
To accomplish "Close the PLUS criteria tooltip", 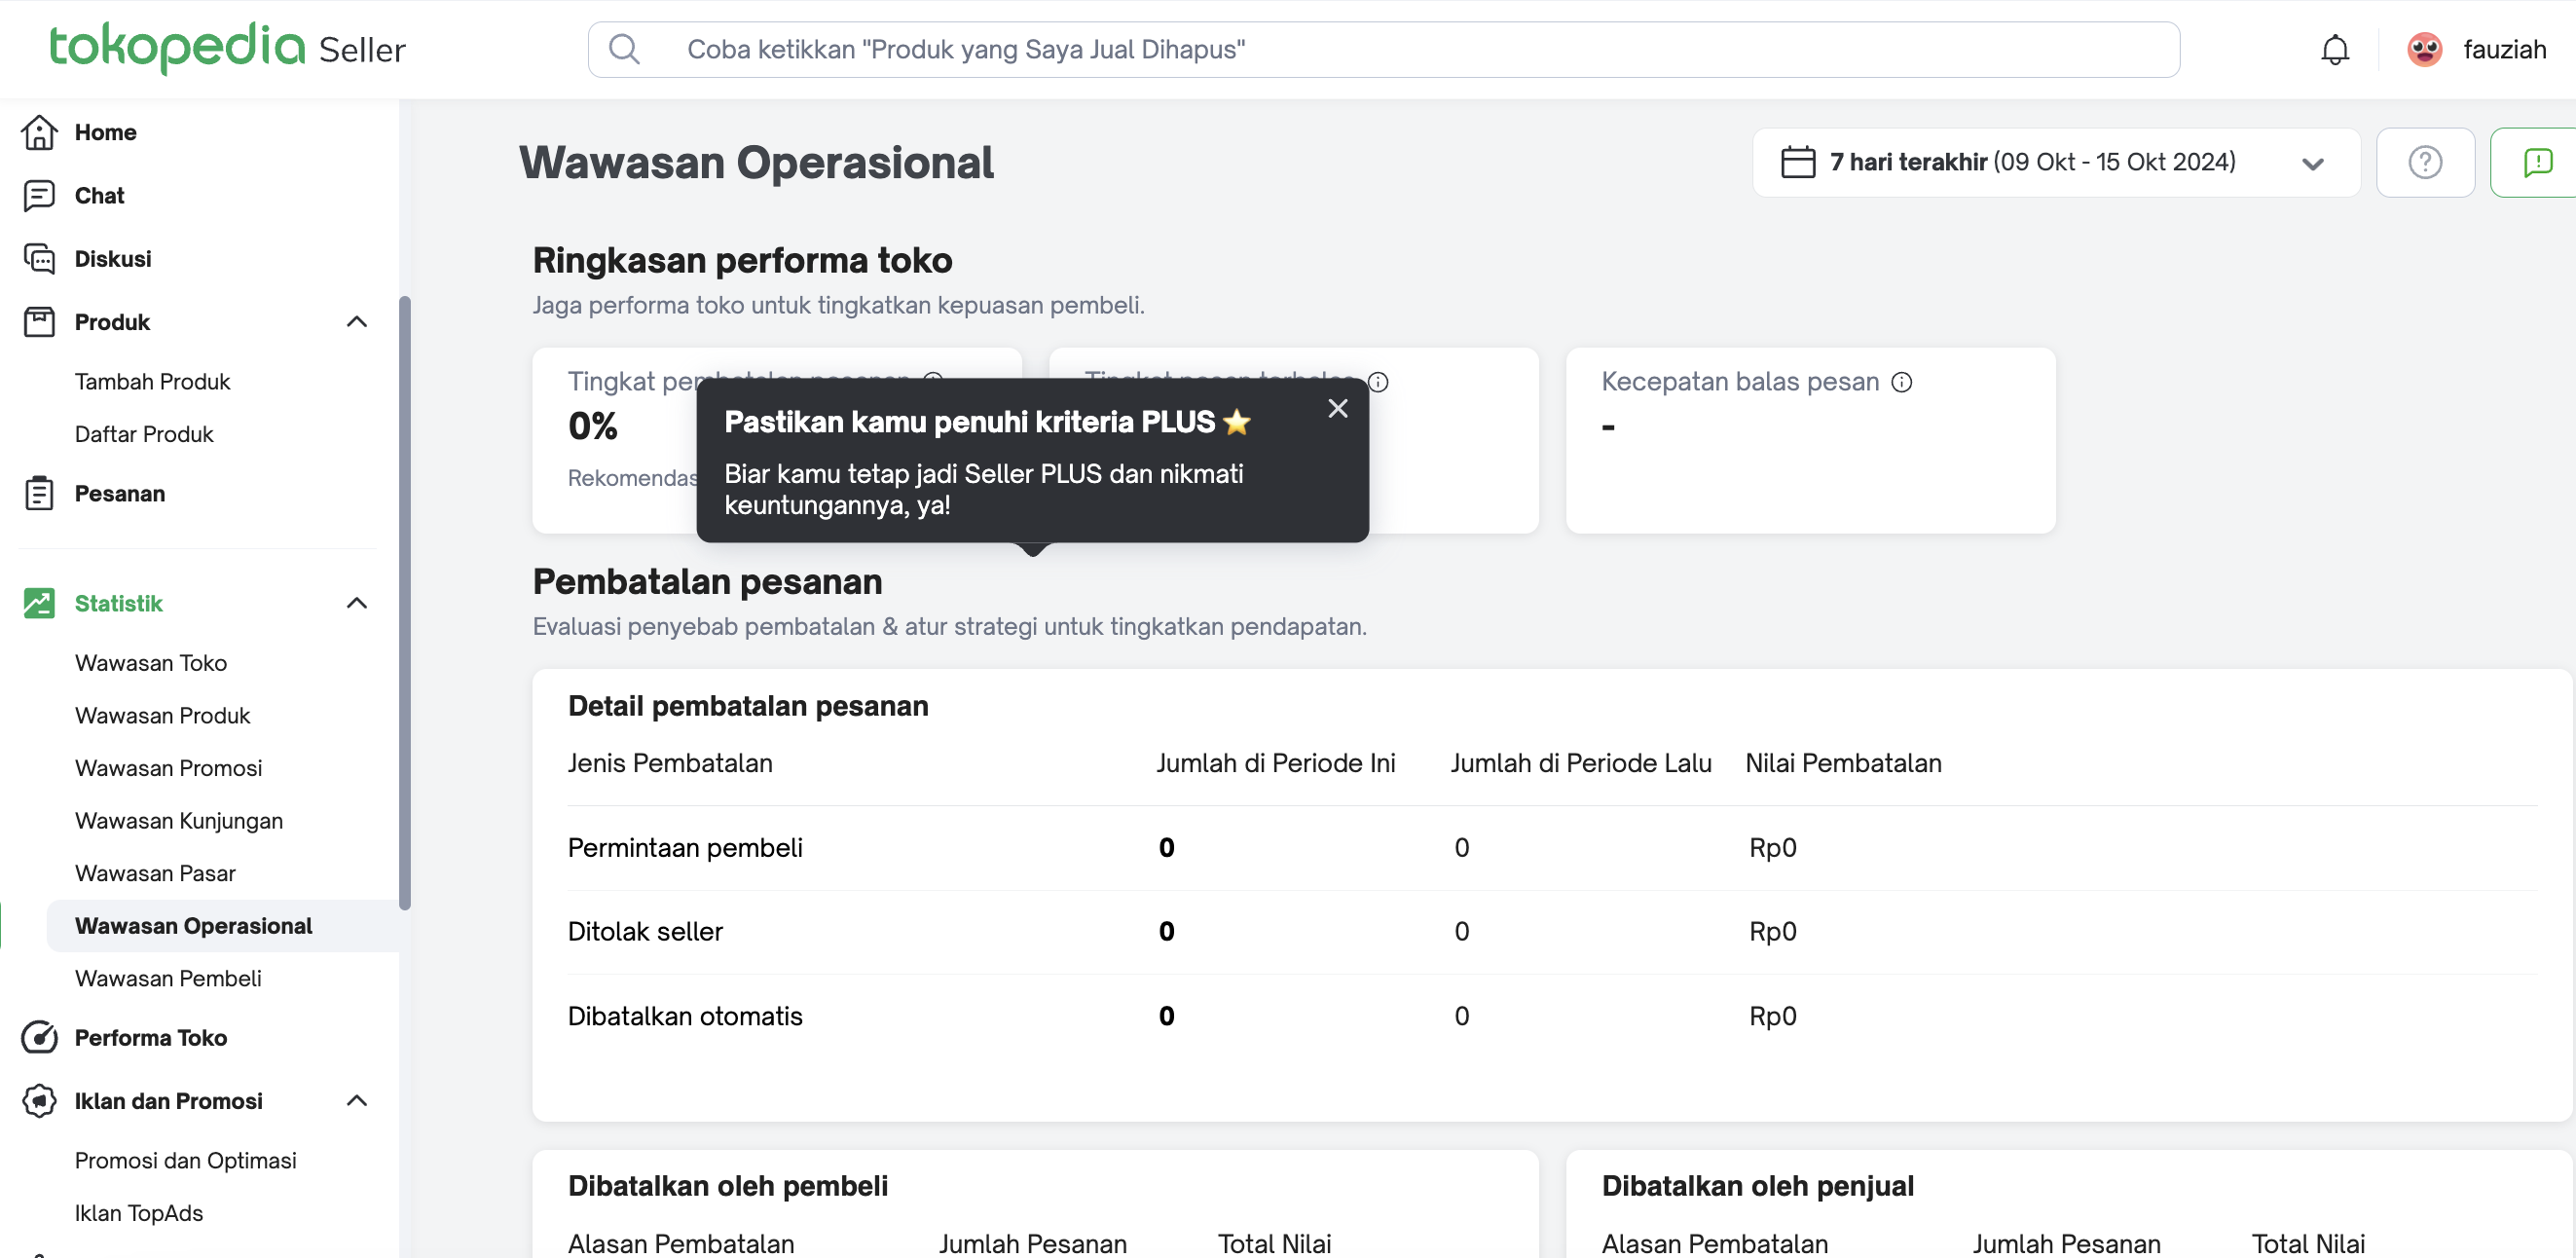I will [1337, 408].
